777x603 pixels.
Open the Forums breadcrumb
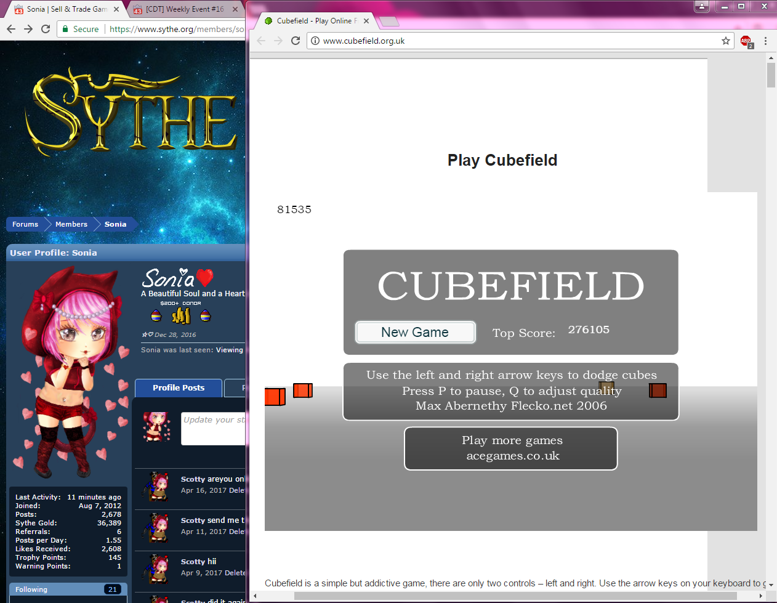pos(25,224)
